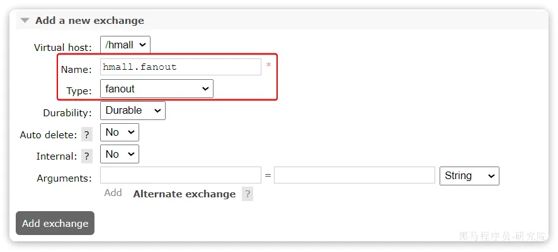The width and height of the screenshot is (558, 252).
Task: Click the Arguments value input field
Action: (355, 175)
